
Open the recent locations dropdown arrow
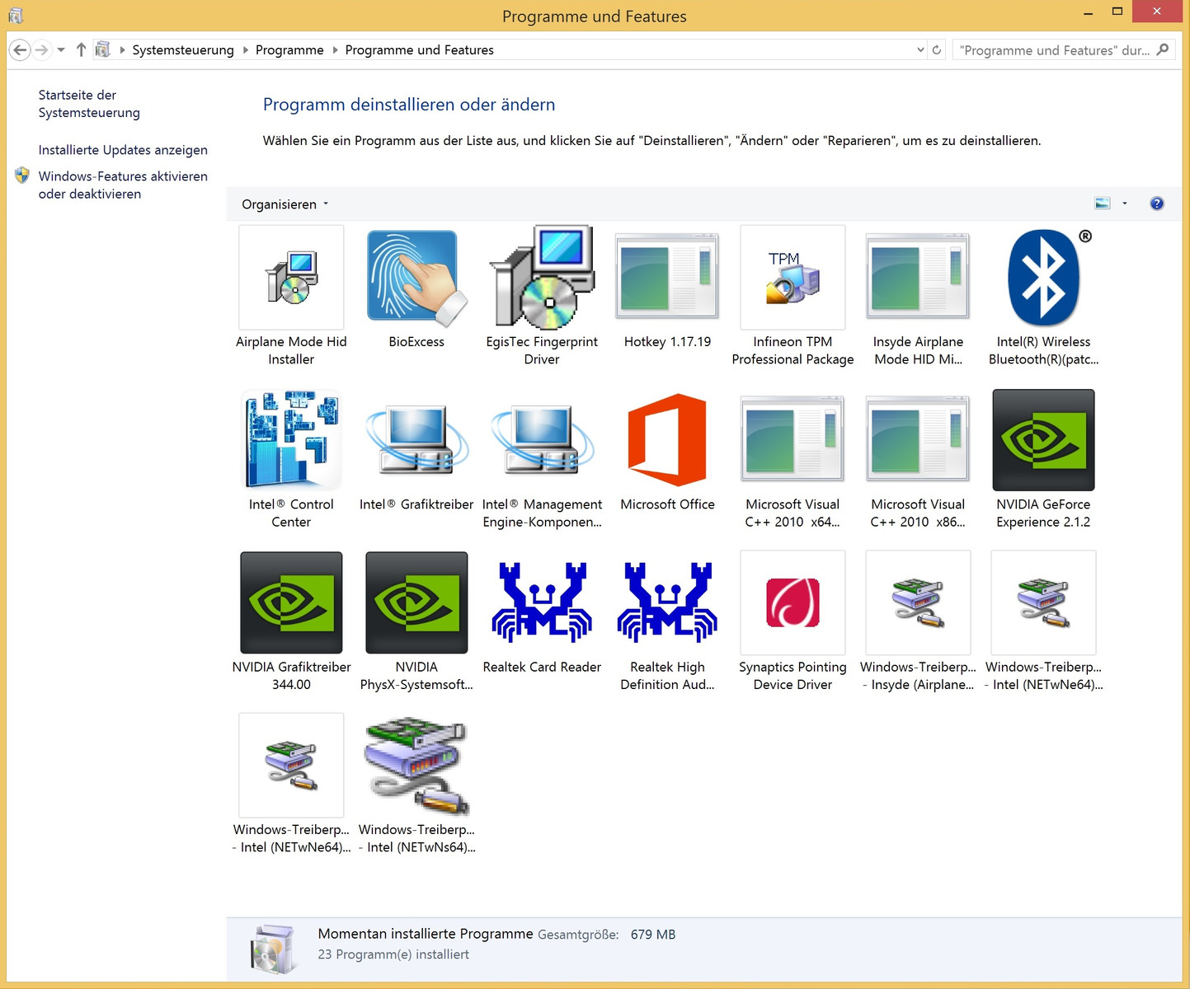[x=61, y=50]
